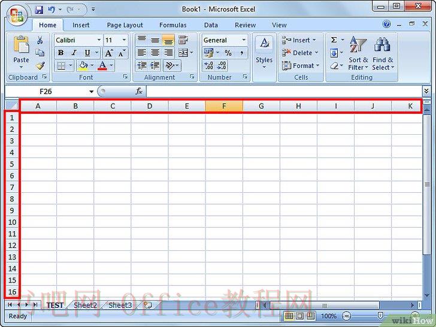Open the Font dialog launcher
The image size is (436, 327).
coord(125,77)
